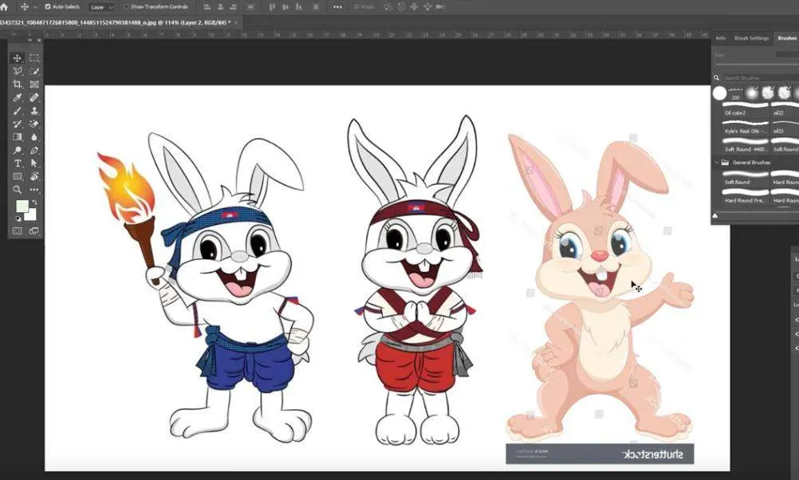Select the Type tool
The image size is (799, 480).
[x=18, y=163]
